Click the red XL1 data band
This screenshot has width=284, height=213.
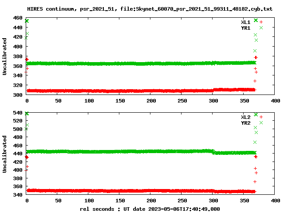tap(141, 91)
